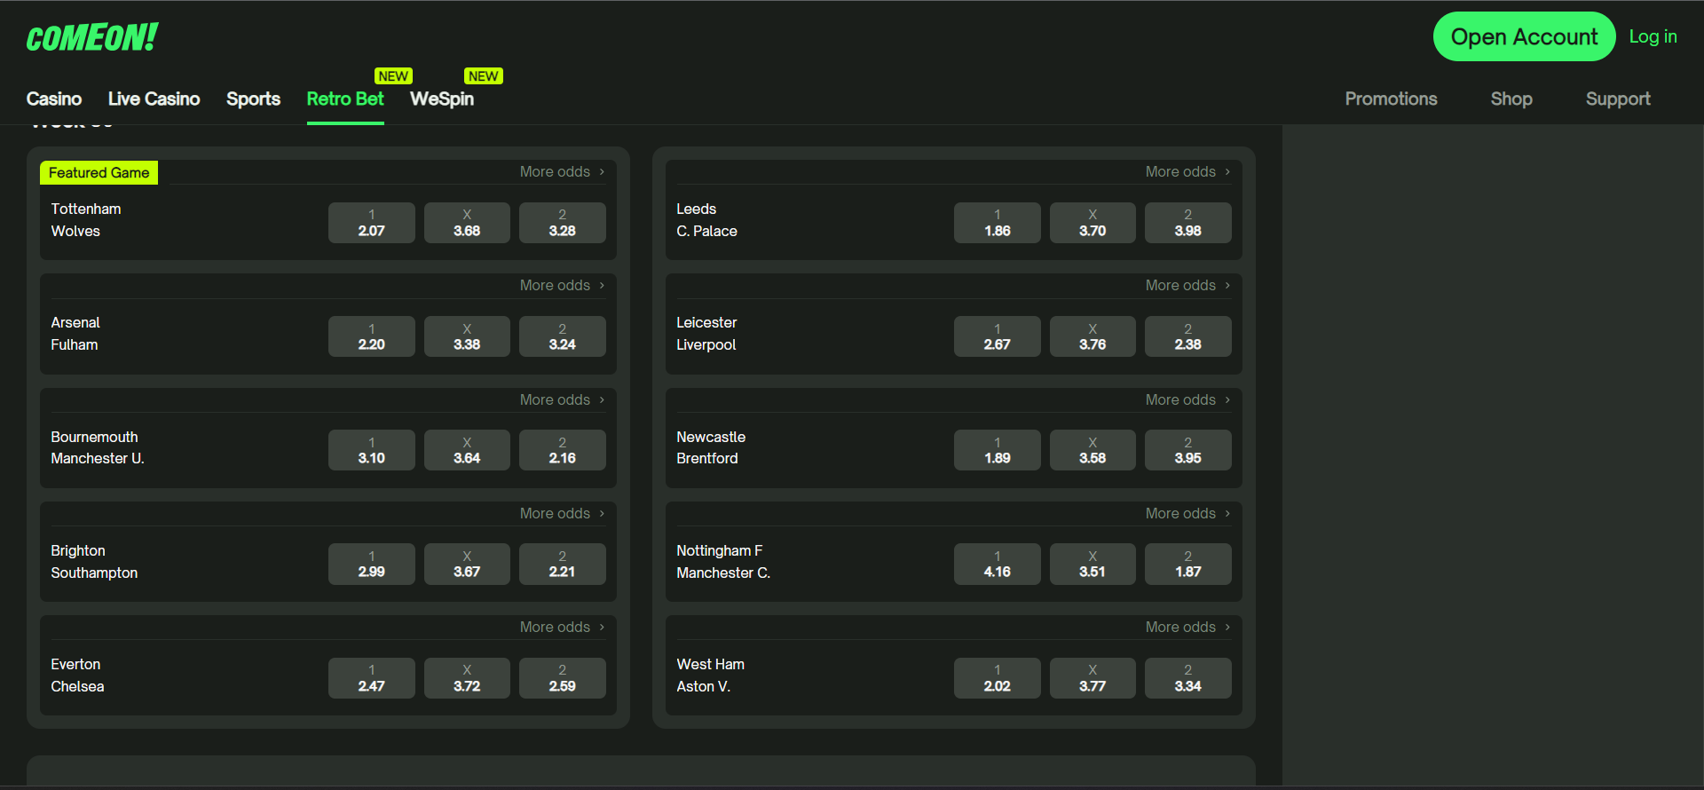Pick Liverpool win at 2.38
1704x790 pixels.
pyautogui.click(x=1188, y=336)
